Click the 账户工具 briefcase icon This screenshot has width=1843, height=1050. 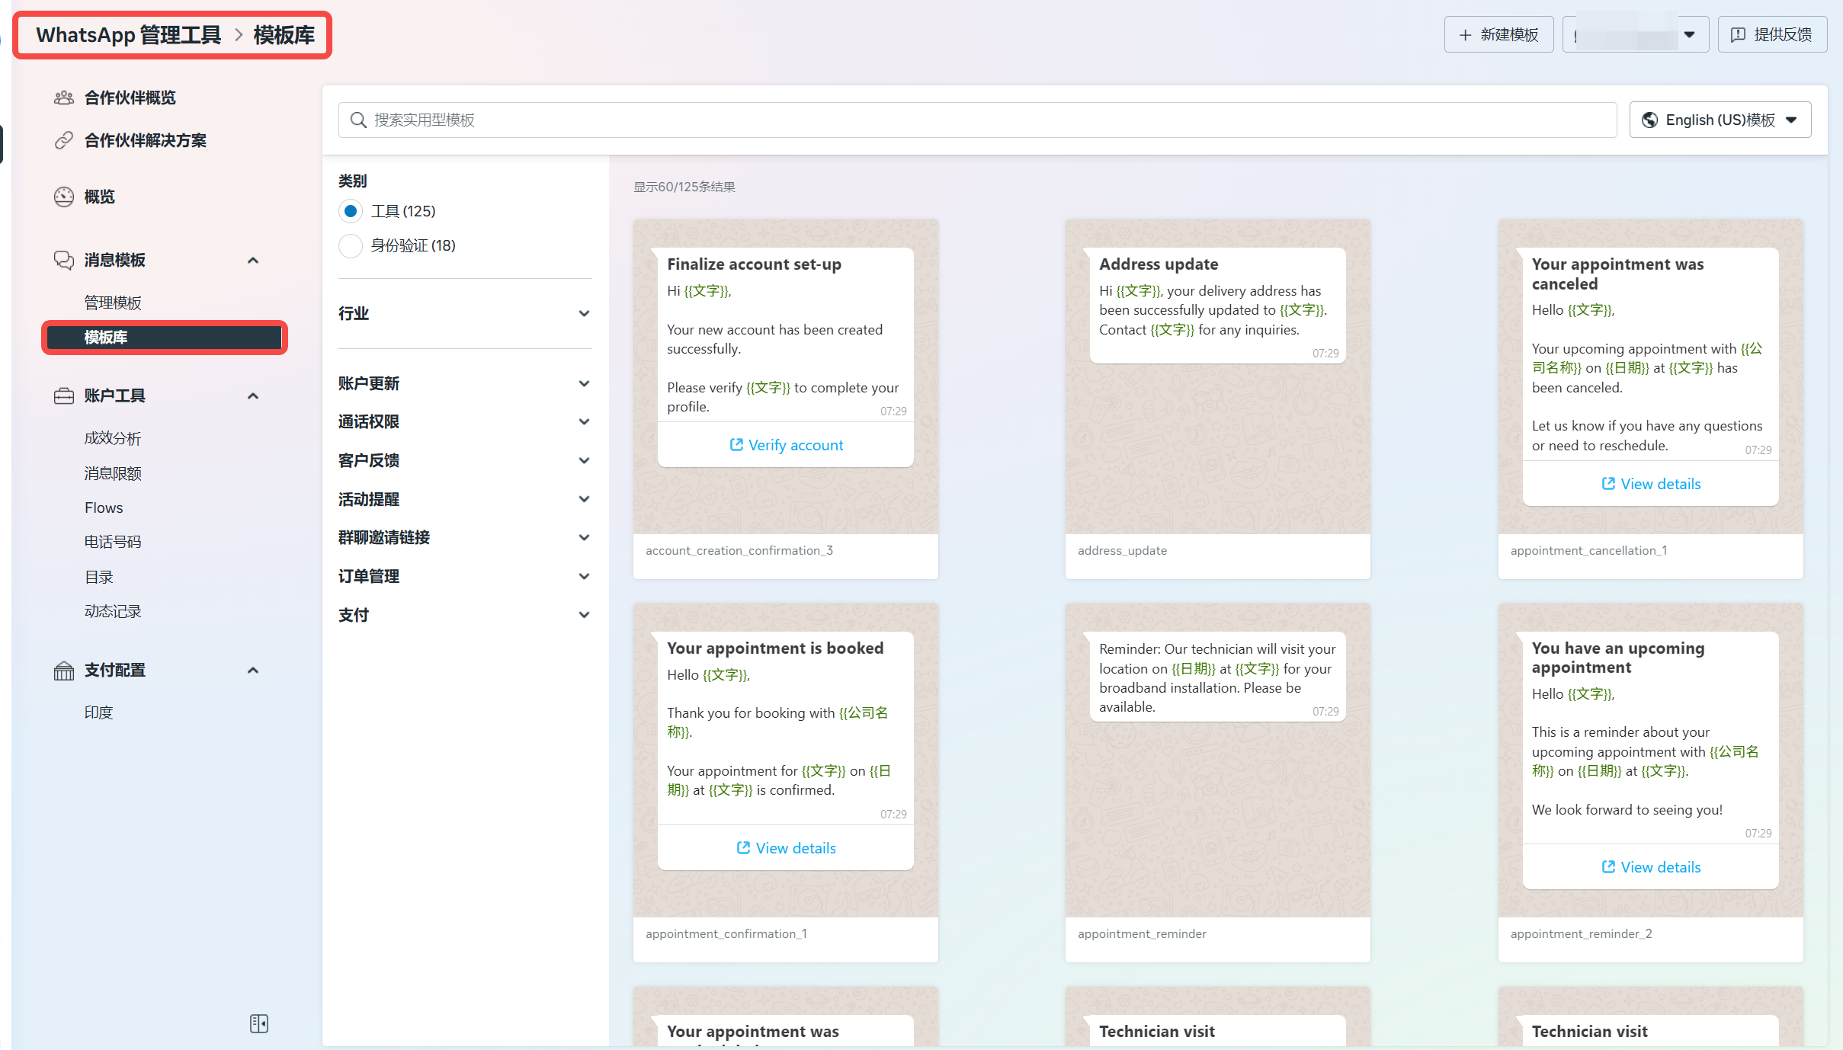pos(64,395)
